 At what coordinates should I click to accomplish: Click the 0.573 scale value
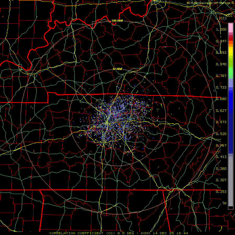[221, 122]
